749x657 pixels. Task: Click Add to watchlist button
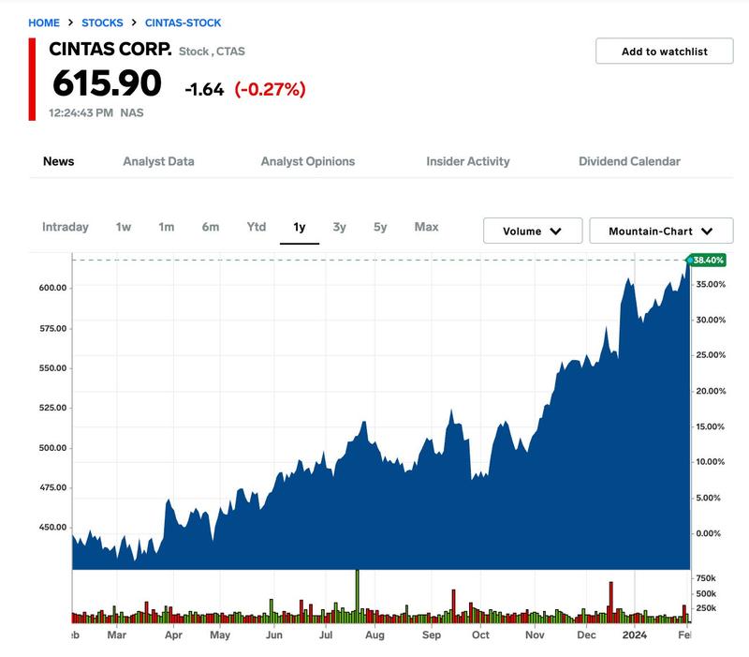(664, 52)
